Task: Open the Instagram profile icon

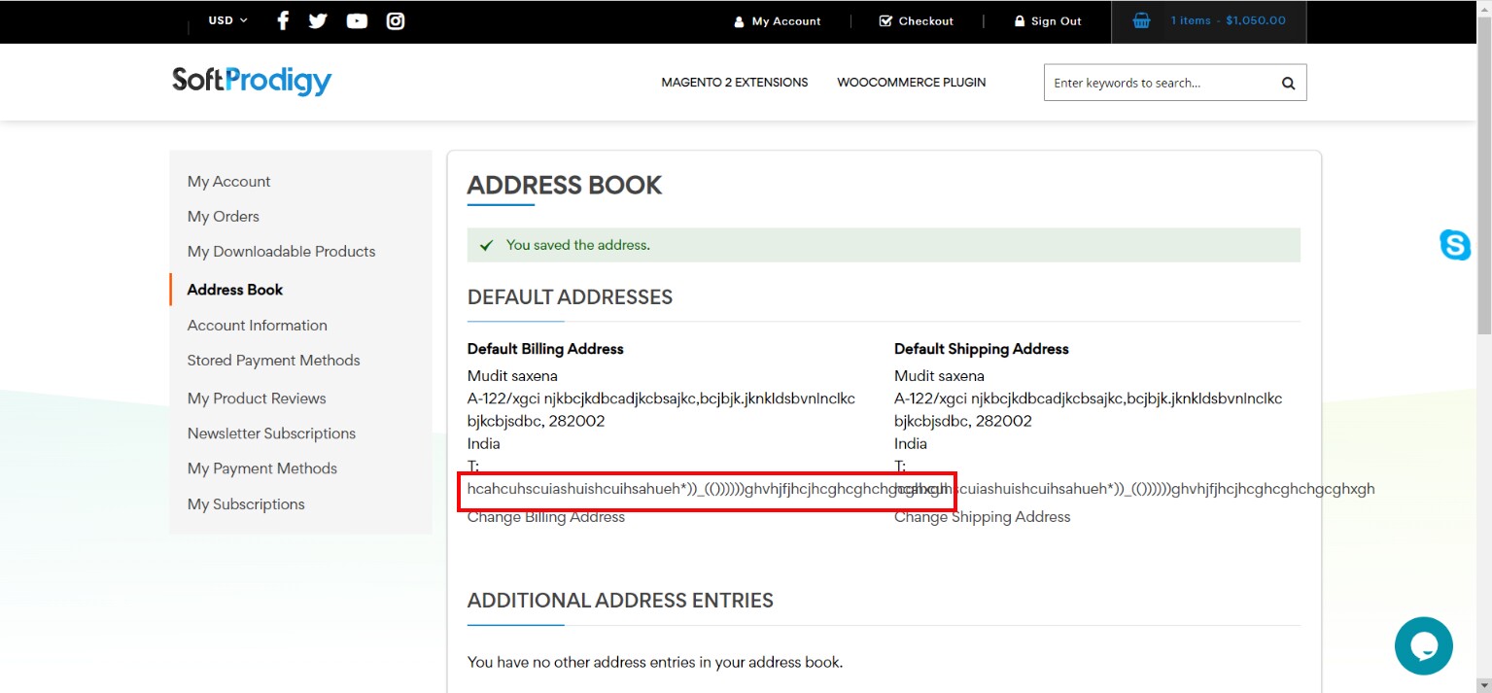Action: [x=394, y=20]
